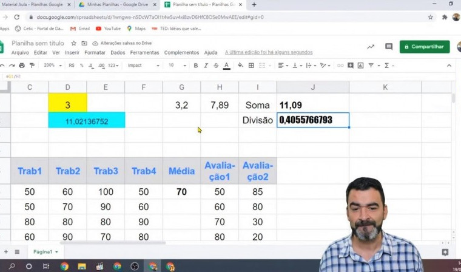The height and width of the screenshot is (272, 461).
Task: Click the green Compartilhar button
Action: coord(425,47)
